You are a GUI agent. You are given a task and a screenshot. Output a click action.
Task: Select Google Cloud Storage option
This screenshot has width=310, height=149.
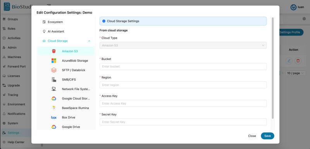click(65, 98)
